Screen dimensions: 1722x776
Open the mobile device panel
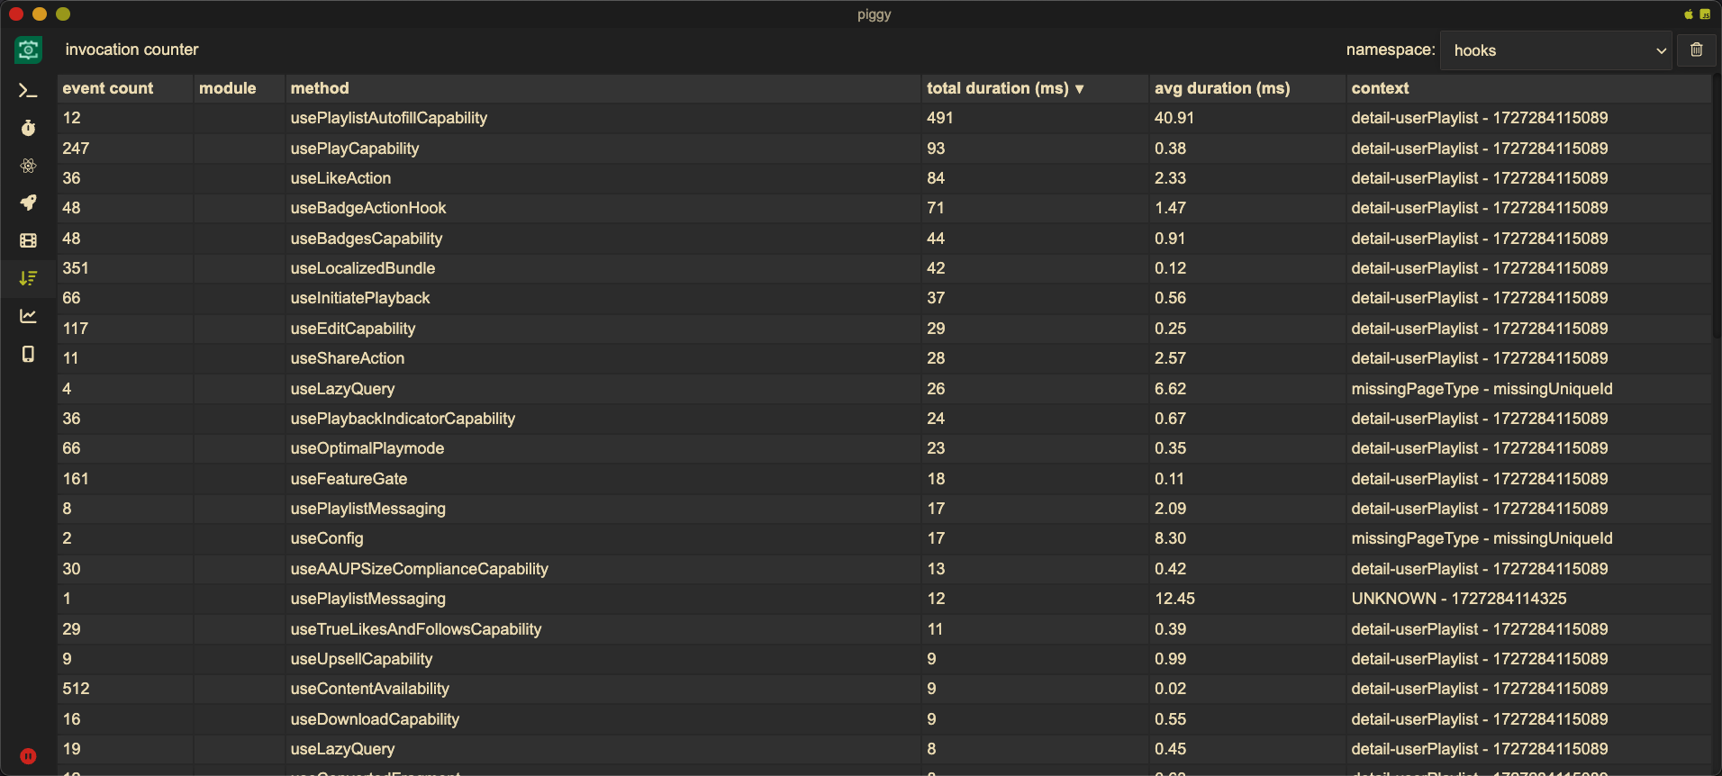pos(28,354)
